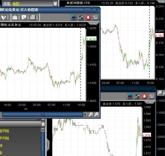Select the line drawing tool icon
The width and height of the screenshot is (165, 156).
click(x=24, y=17)
